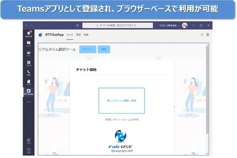237x158 pixels.
Task: Select RTTChatApp in the sidebar
Action: click(28, 92)
